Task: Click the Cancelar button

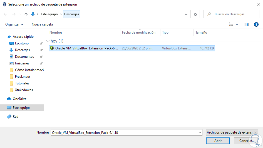Action: tap(245, 141)
